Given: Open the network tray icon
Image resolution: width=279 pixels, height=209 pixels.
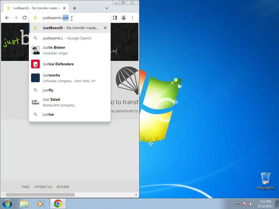Looking at the screenshot, I should 238,204.
